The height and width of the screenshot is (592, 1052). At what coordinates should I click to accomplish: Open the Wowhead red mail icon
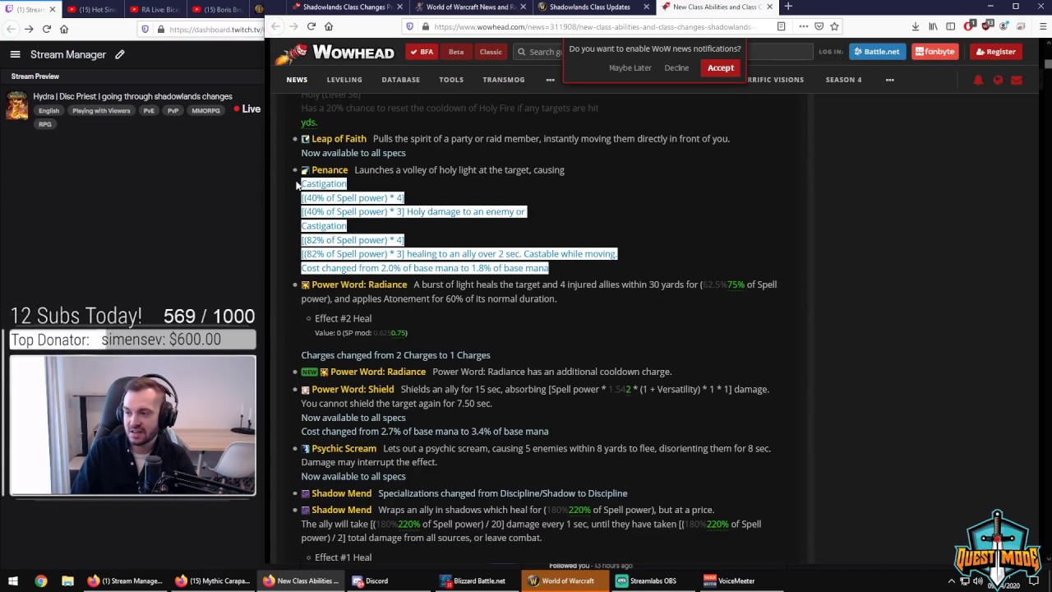pos(1017,80)
